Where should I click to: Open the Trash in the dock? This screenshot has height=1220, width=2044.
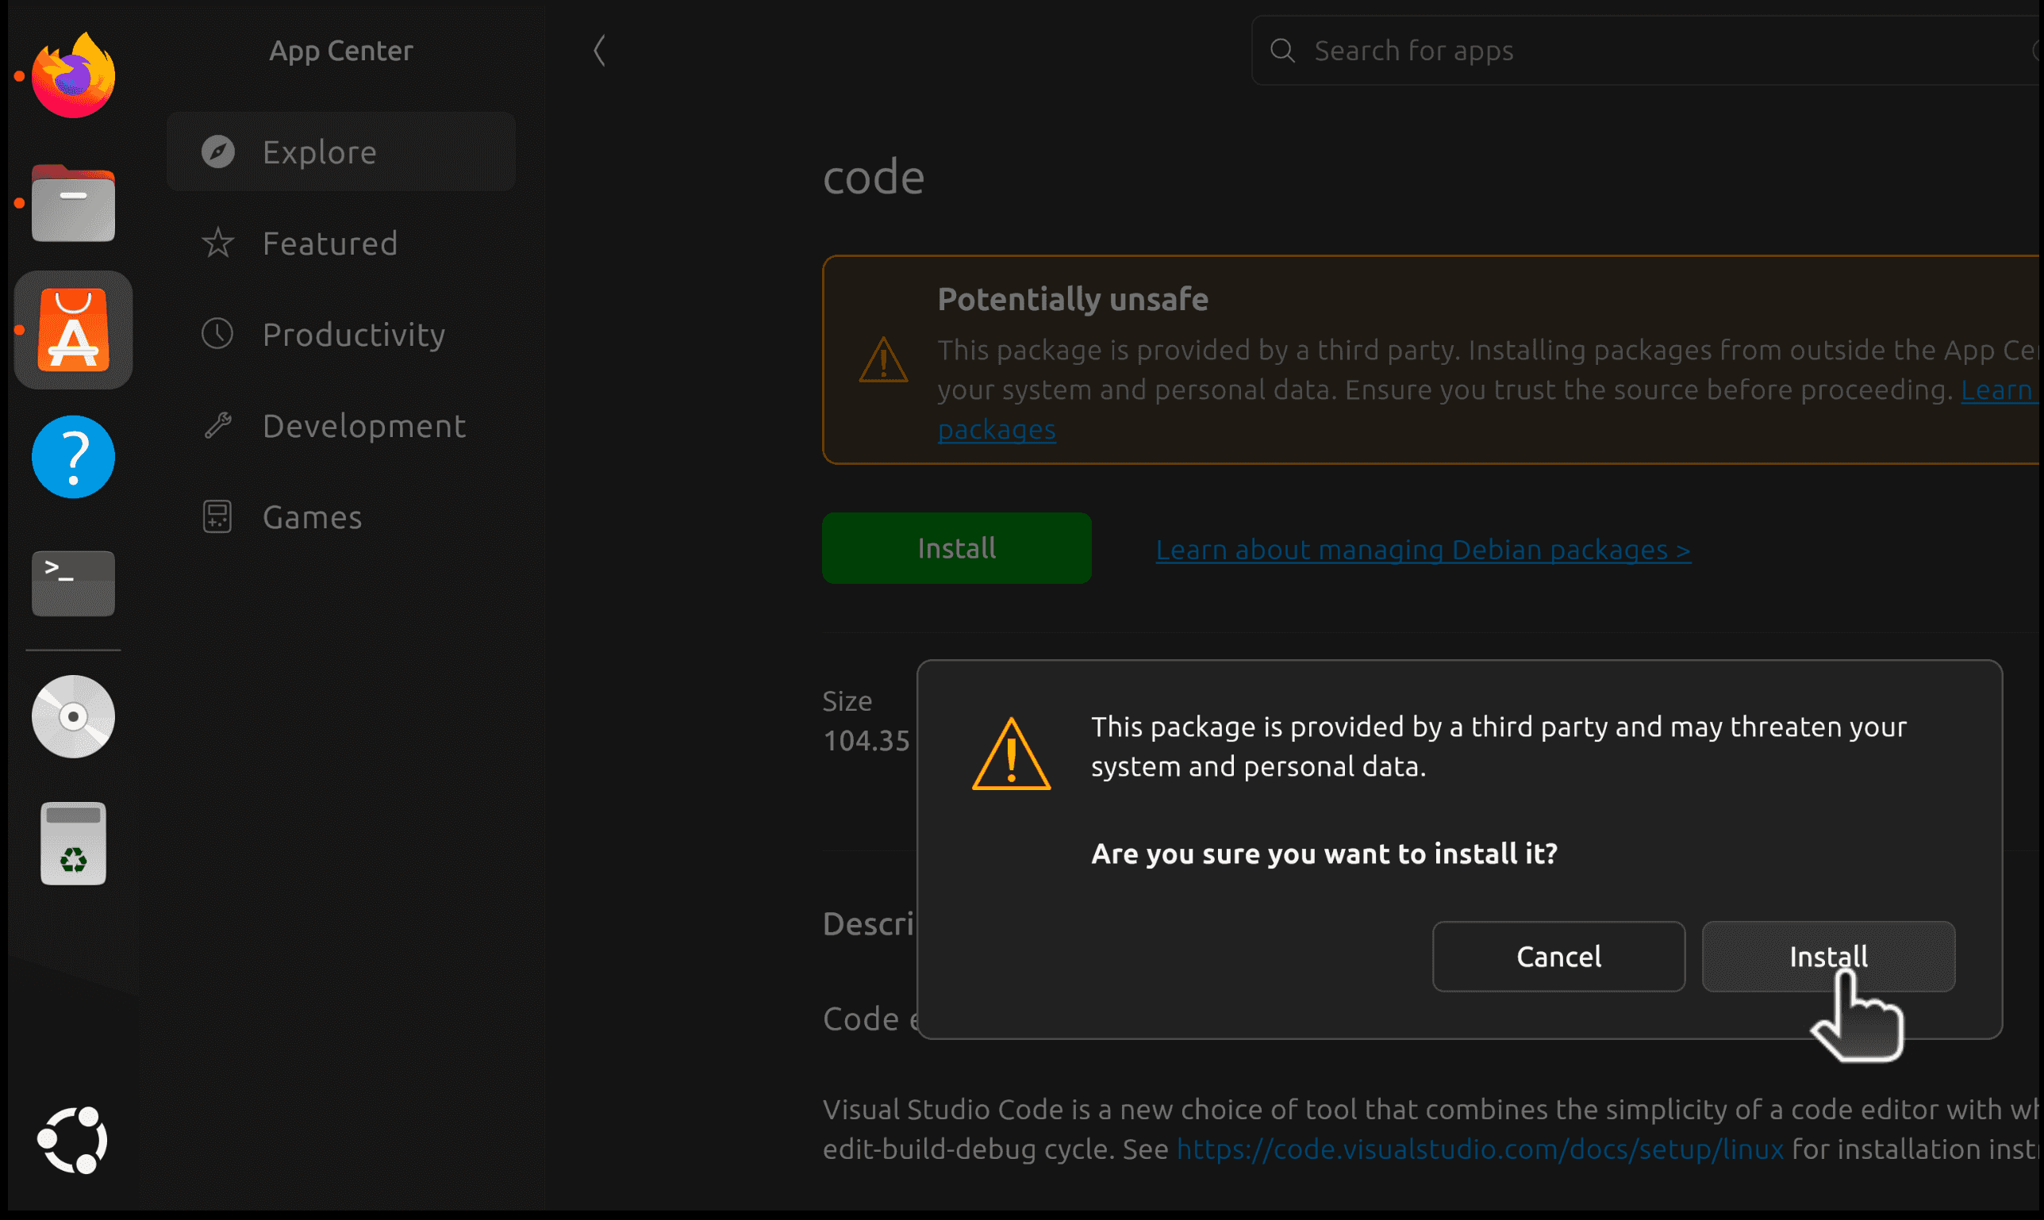(73, 843)
